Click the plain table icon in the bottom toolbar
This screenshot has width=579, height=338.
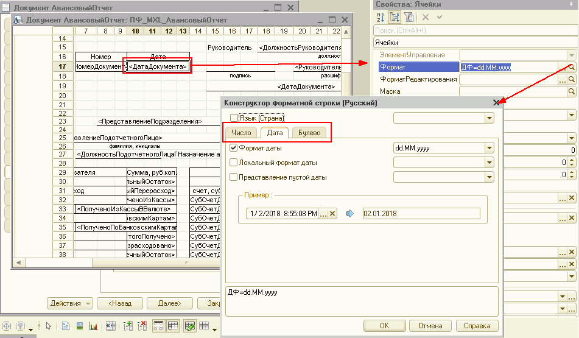[204, 326]
